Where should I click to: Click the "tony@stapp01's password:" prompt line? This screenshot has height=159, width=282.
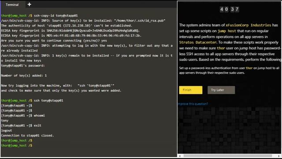click(x=23, y=65)
